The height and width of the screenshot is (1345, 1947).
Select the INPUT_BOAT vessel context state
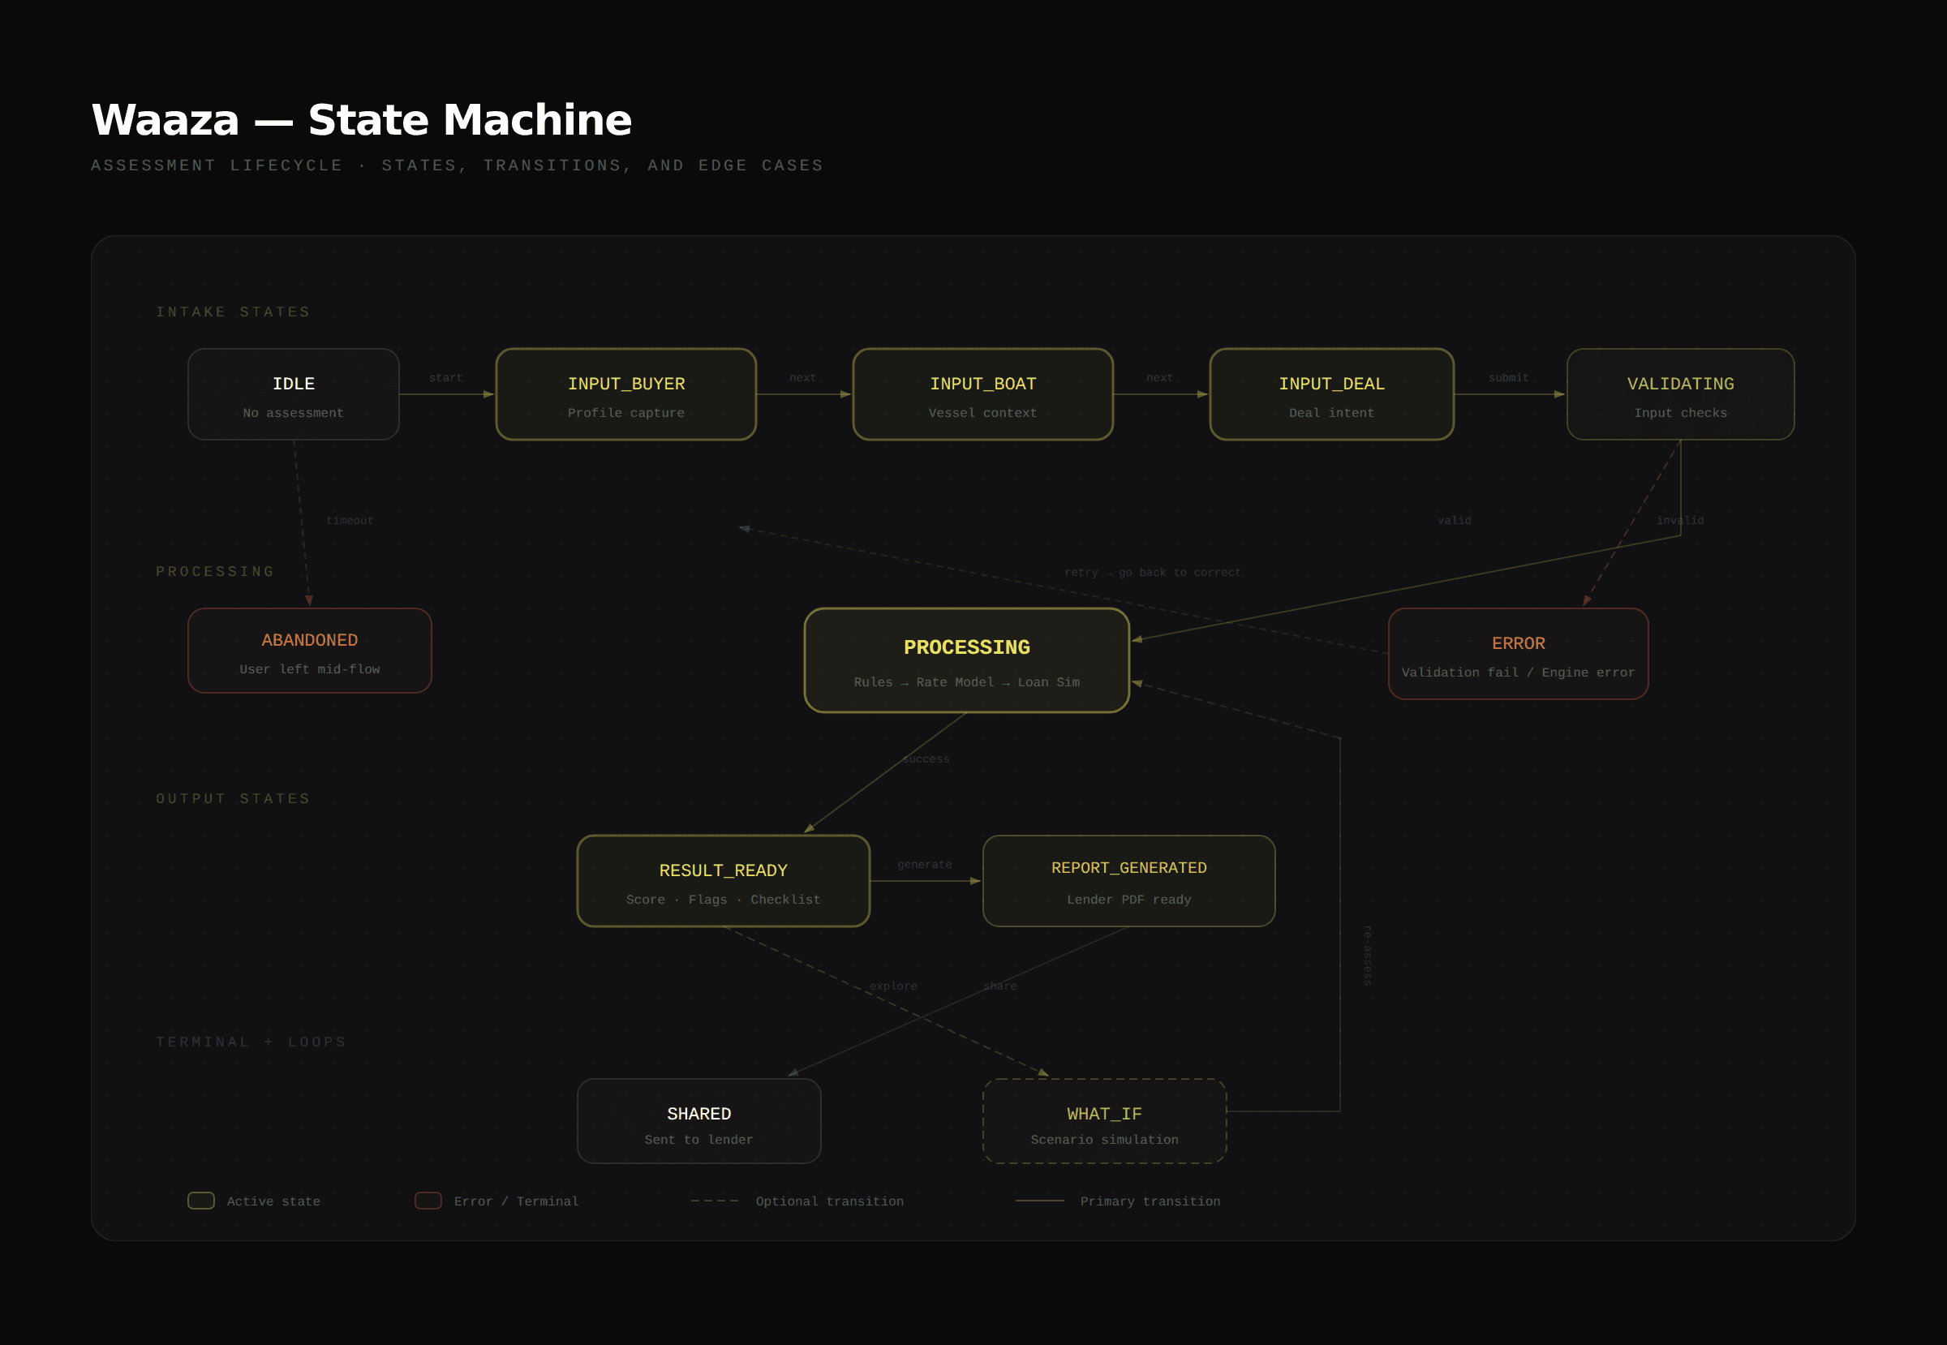982,394
